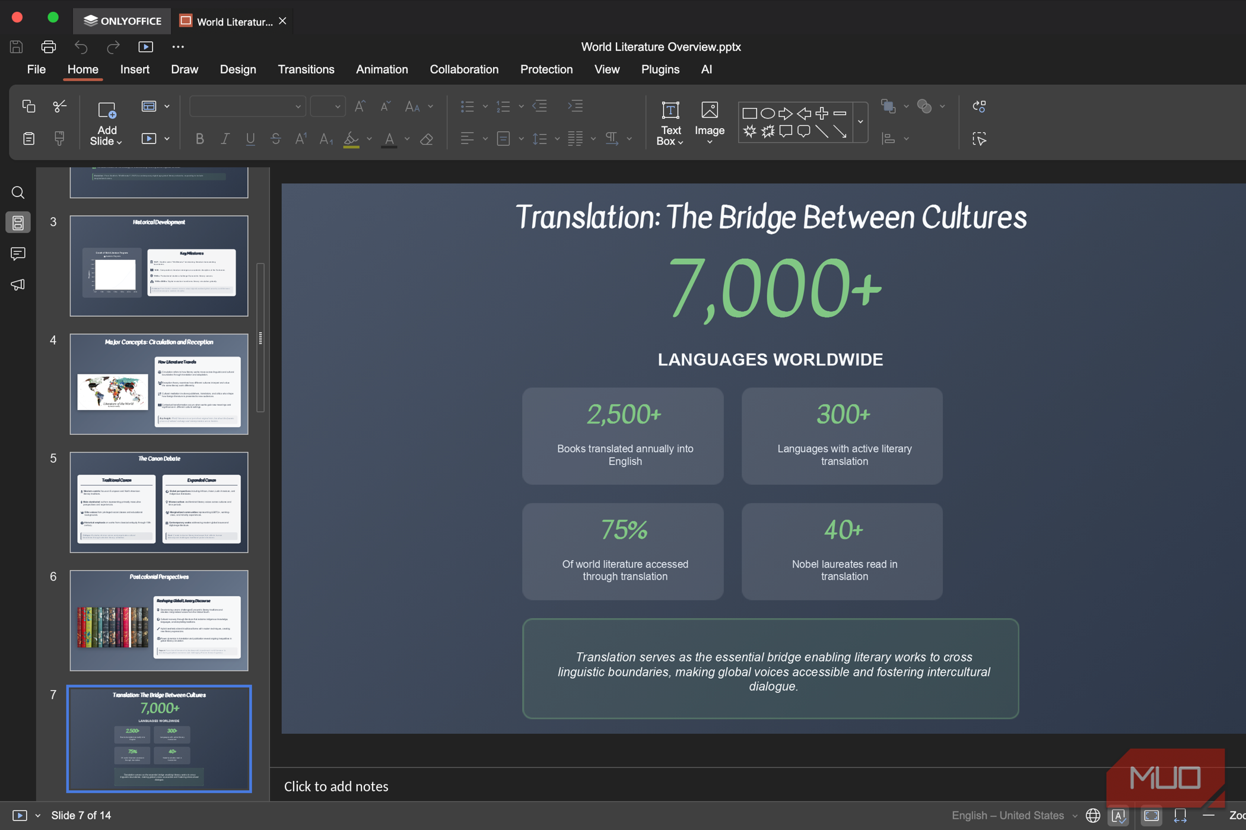Click the Copy icon
The height and width of the screenshot is (830, 1246).
tap(28, 106)
